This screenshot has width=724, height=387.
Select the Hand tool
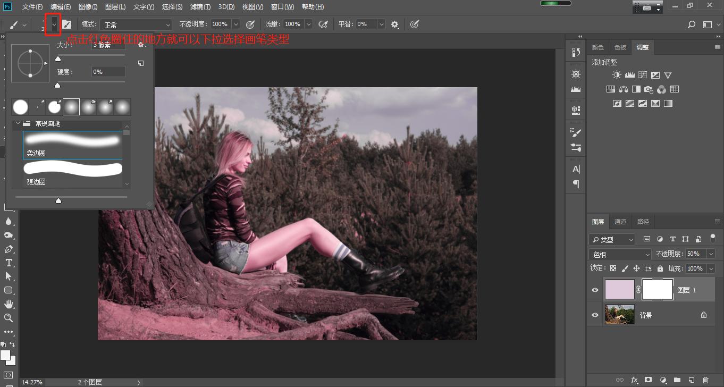click(9, 304)
